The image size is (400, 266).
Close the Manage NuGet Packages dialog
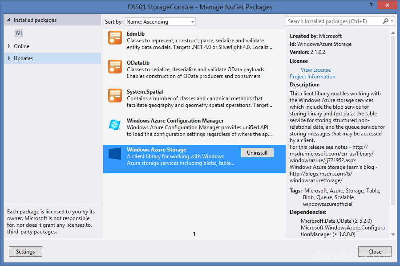coord(375,251)
